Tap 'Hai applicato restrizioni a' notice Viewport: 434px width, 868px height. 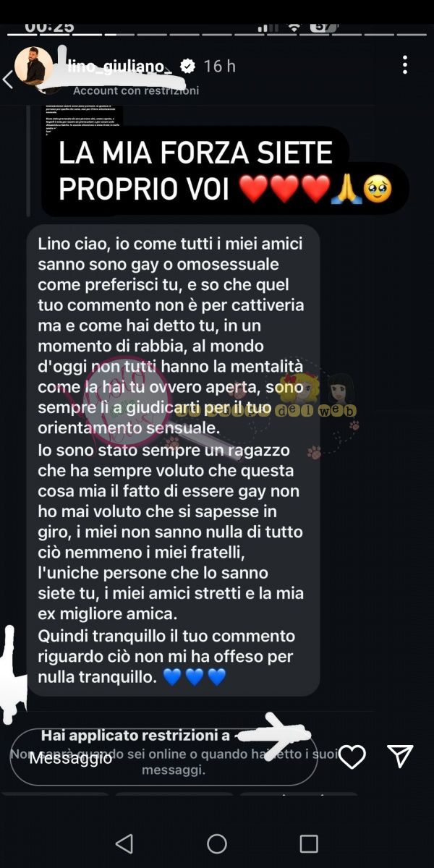pos(136,736)
